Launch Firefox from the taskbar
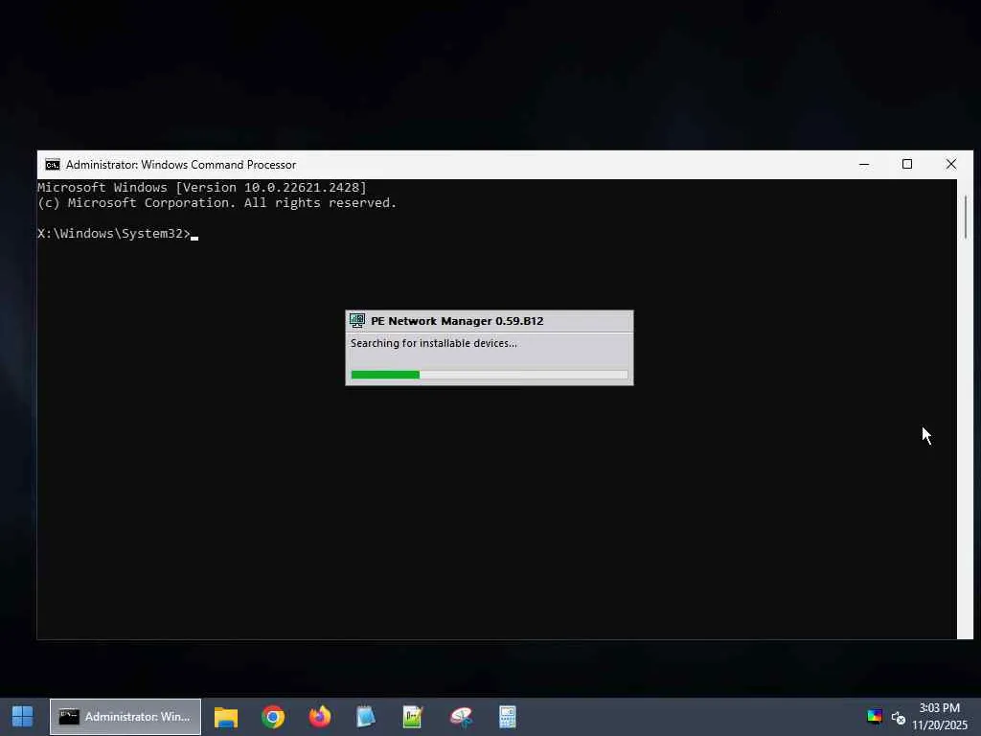 [x=320, y=717]
